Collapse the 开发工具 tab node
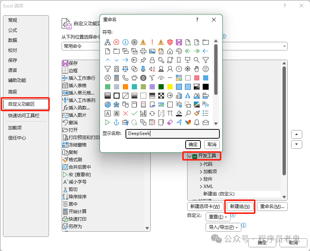This screenshot has height=251, width=310. pyautogui.click(x=189, y=156)
